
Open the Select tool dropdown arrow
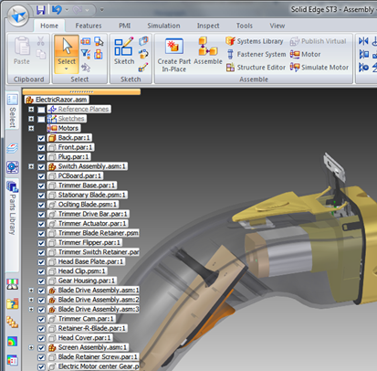[67, 69]
